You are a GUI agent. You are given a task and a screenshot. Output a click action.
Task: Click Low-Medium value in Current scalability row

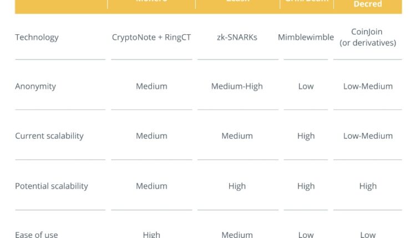tap(367, 136)
